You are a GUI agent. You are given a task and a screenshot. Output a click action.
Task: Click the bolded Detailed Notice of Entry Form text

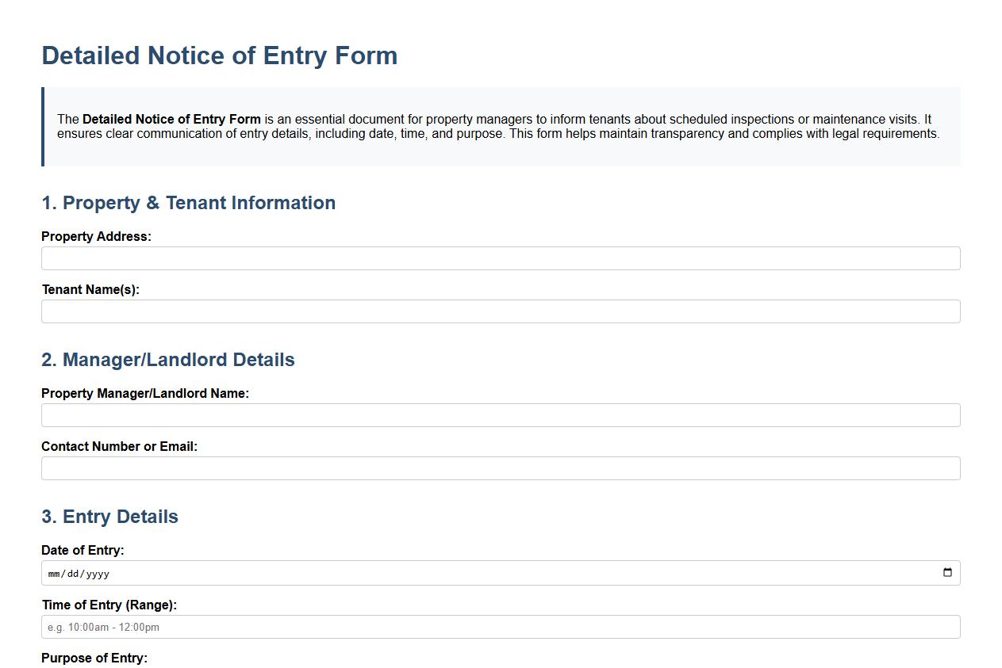click(171, 119)
